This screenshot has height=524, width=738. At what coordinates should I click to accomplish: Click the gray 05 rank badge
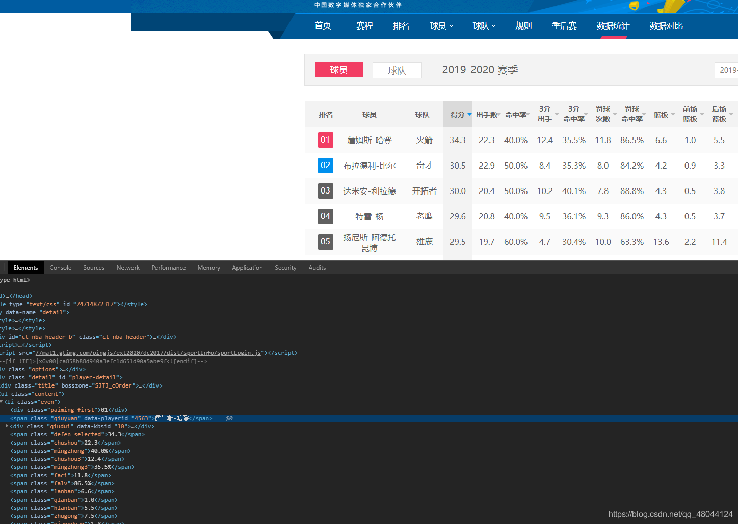(326, 242)
